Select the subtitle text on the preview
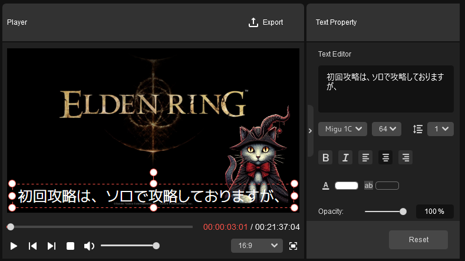The image size is (465, 261). pos(149,196)
